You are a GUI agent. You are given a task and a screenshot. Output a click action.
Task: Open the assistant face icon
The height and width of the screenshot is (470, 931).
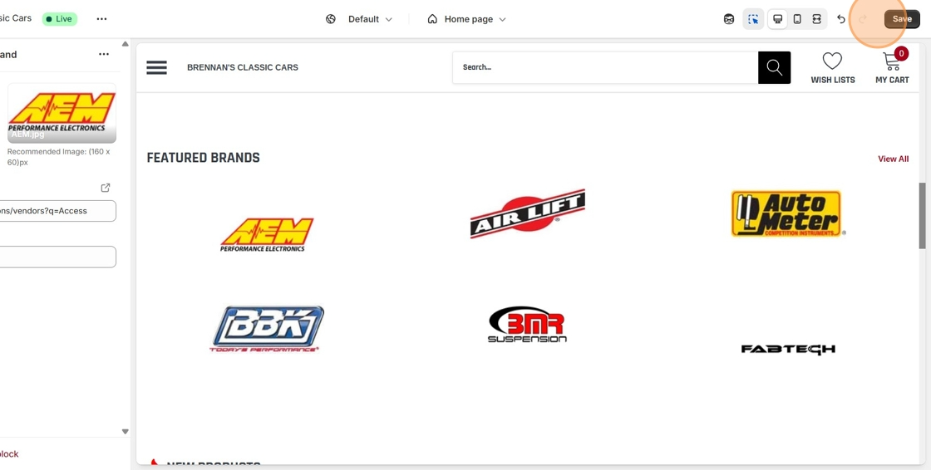tap(729, 19)
